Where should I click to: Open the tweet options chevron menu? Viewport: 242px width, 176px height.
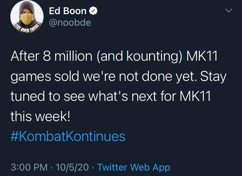[228, 11]
